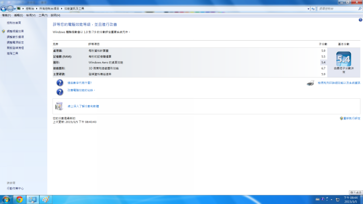Open the 檢視(V) menu
The image size is (363, 204).
point(31,15)
